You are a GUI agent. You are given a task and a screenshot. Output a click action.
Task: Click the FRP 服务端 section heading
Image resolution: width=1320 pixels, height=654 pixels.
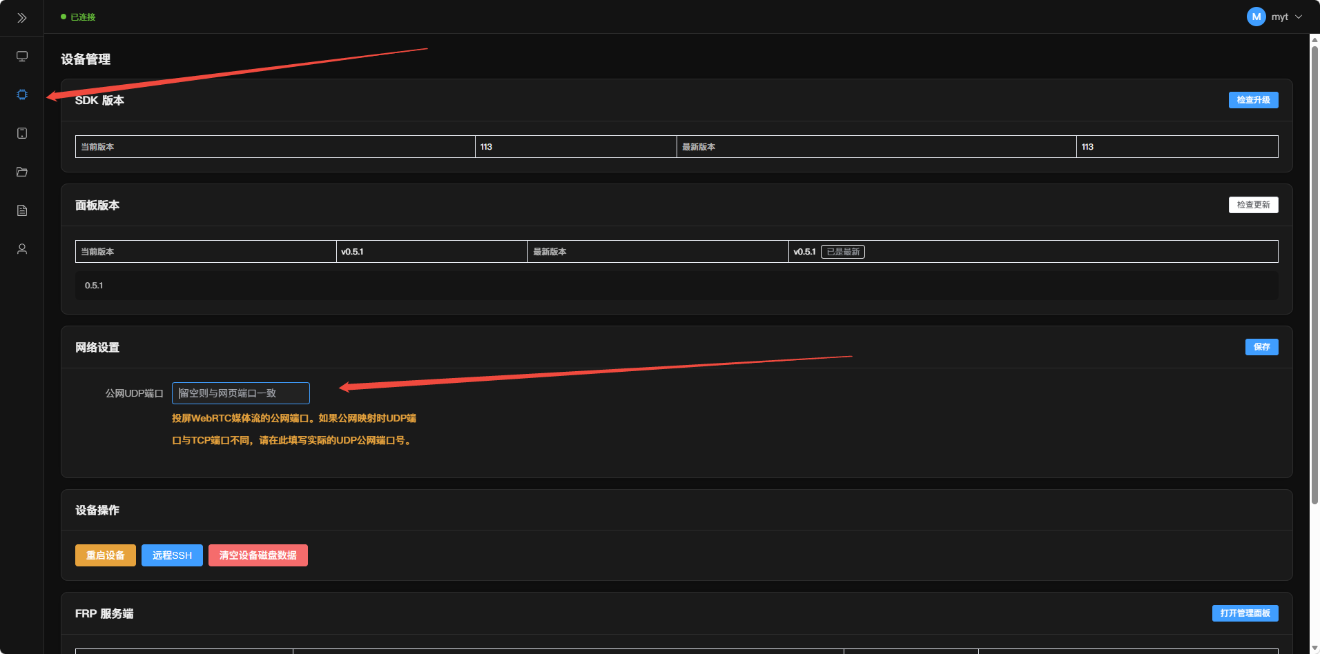pos(104,613)
